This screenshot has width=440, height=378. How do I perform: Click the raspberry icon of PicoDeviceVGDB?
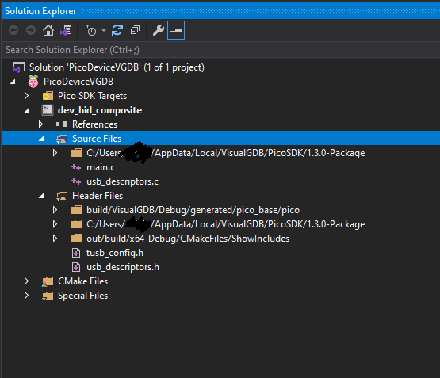pyautogui.click(x=33, y=82)
